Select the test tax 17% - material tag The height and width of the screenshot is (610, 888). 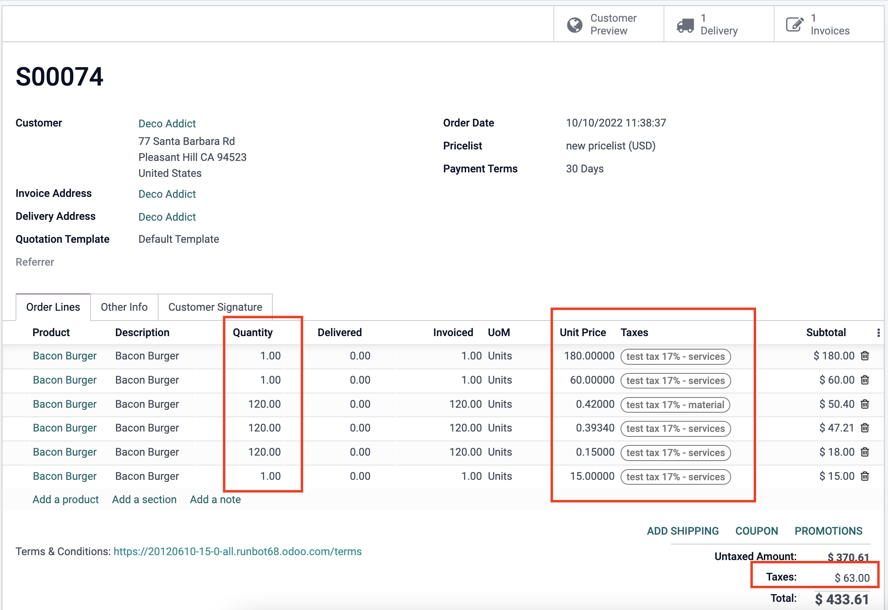(675, 405)
